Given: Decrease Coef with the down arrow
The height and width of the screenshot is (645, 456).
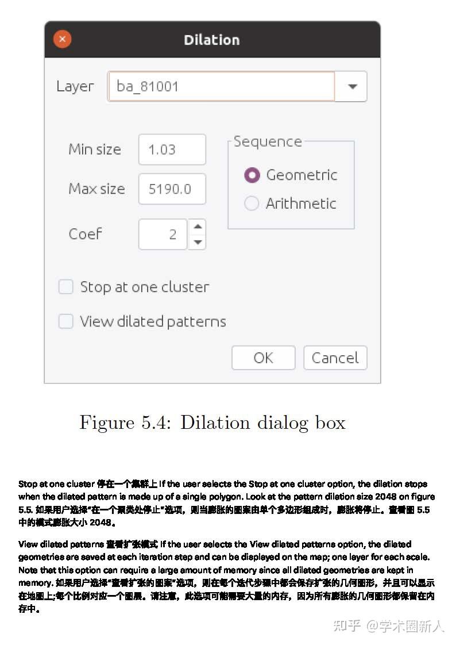Looking at the screenshot, I should [197, 242].
